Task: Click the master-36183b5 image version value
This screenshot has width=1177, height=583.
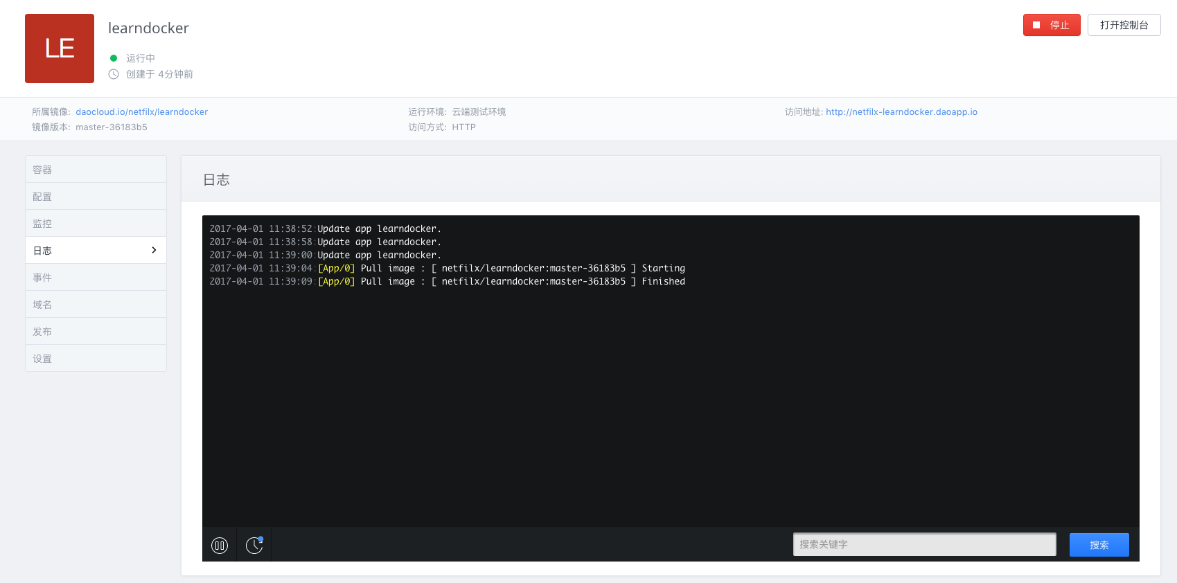Action: tap(112, 127)
